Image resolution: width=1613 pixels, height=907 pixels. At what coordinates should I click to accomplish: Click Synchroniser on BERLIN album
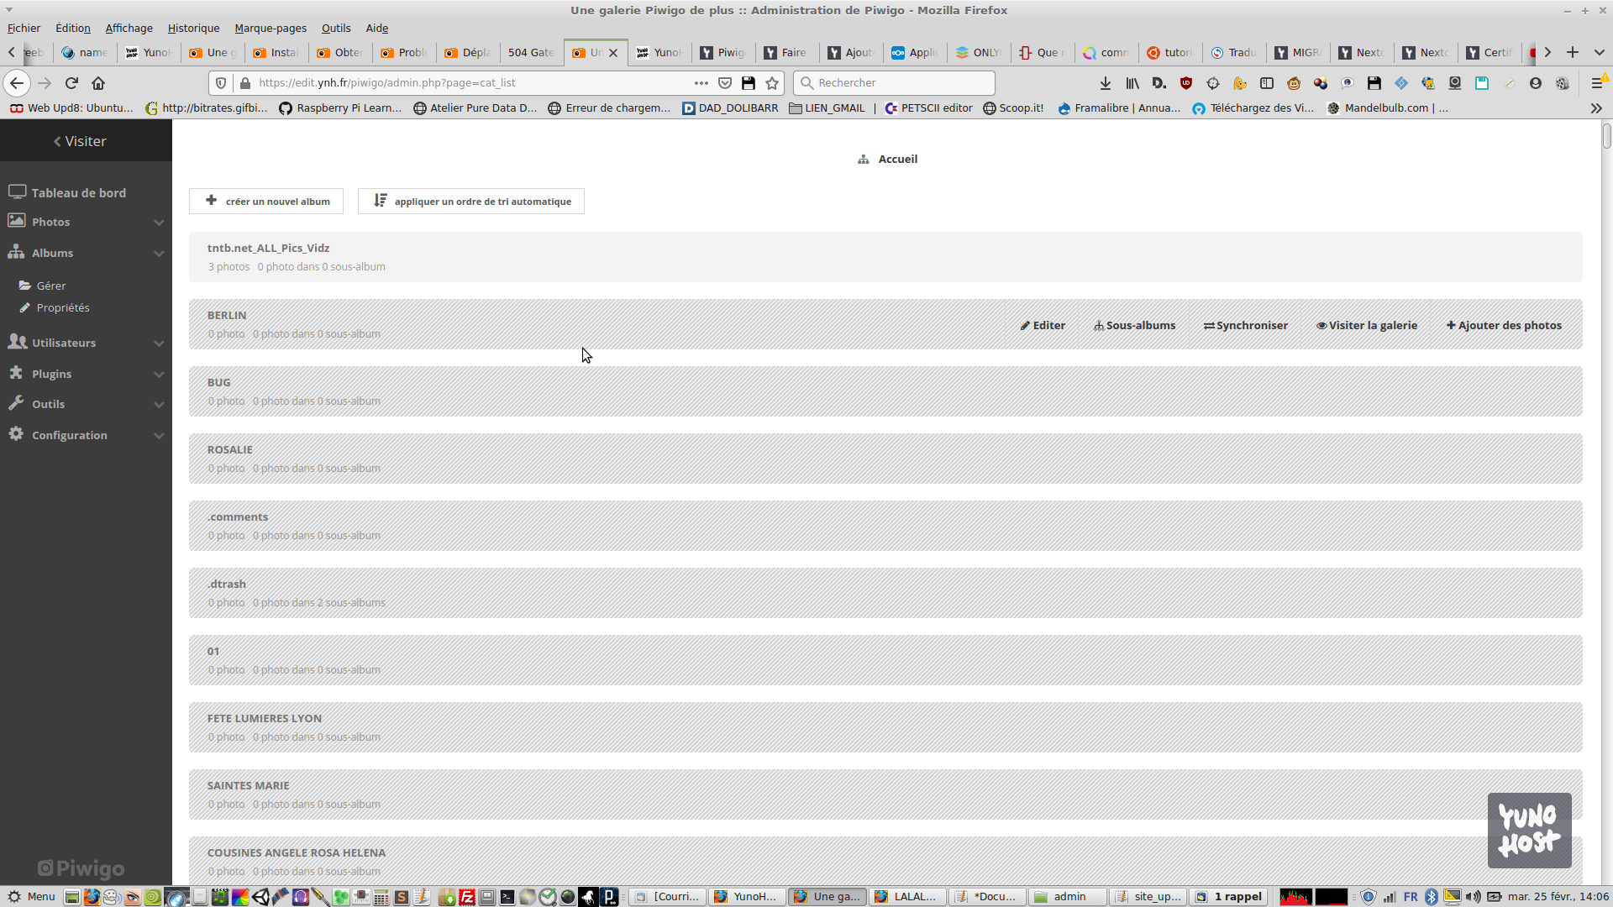pyautogui.click(x=1245, y=326)
